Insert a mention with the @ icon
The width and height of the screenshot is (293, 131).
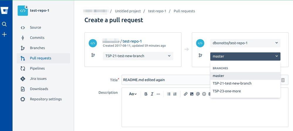198,94
